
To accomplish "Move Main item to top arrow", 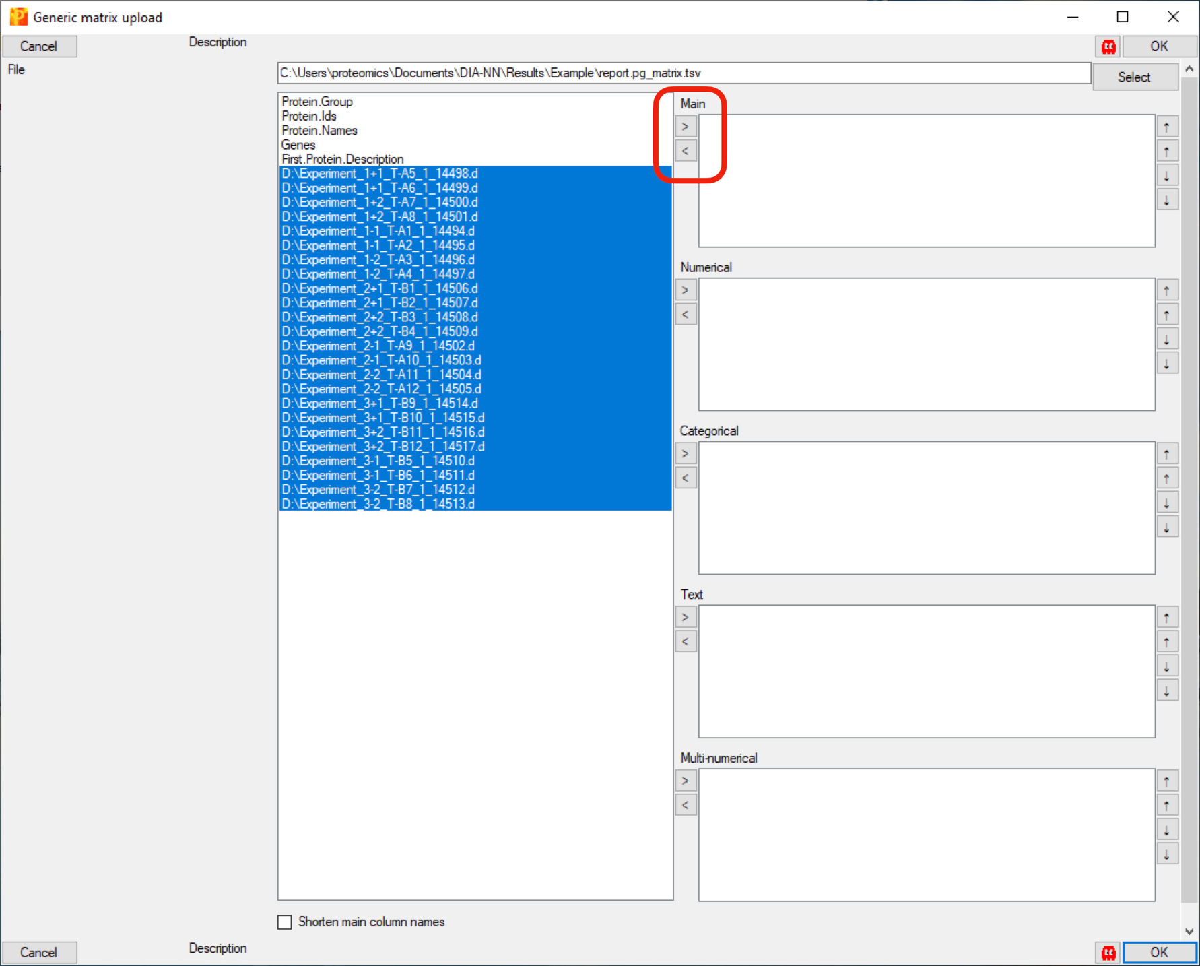I will 1167,127.
